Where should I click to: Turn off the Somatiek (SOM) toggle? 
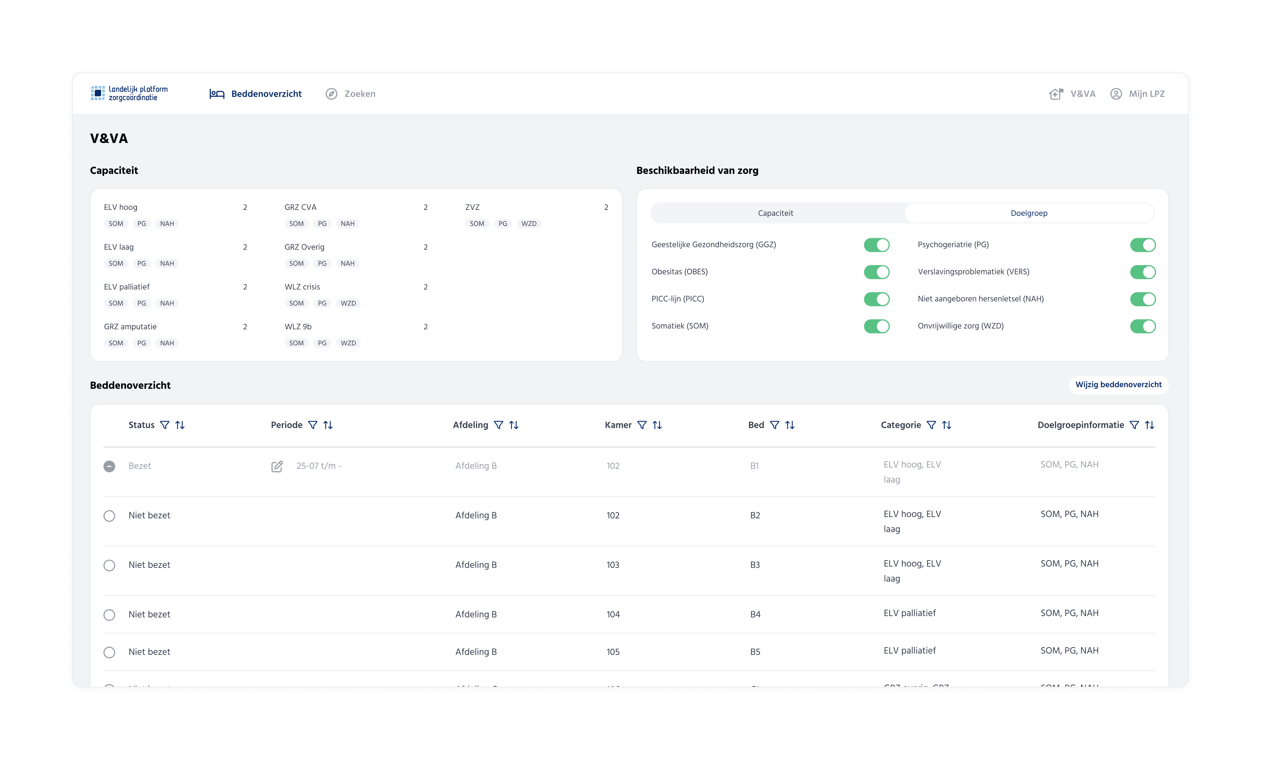(877, 326)
